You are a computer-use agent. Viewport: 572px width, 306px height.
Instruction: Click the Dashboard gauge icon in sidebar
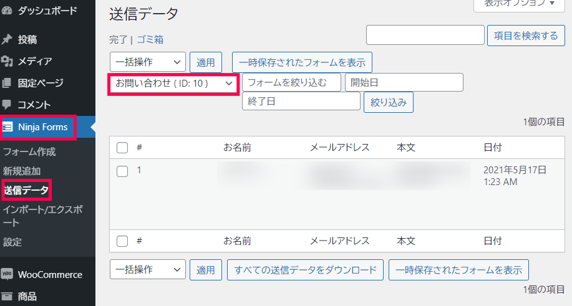(7, 11)
